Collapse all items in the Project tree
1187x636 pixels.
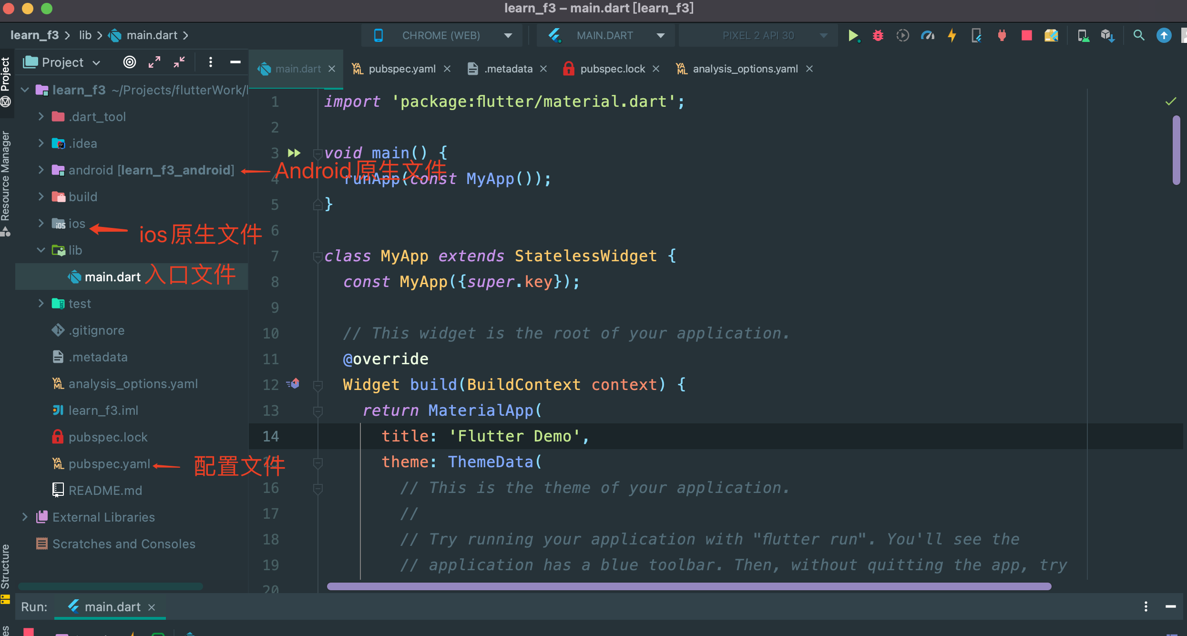click(x=179, y=62)
